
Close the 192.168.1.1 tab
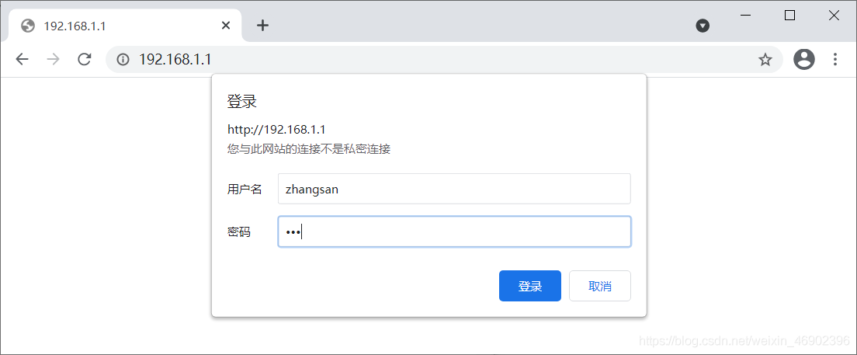point(226,25)
